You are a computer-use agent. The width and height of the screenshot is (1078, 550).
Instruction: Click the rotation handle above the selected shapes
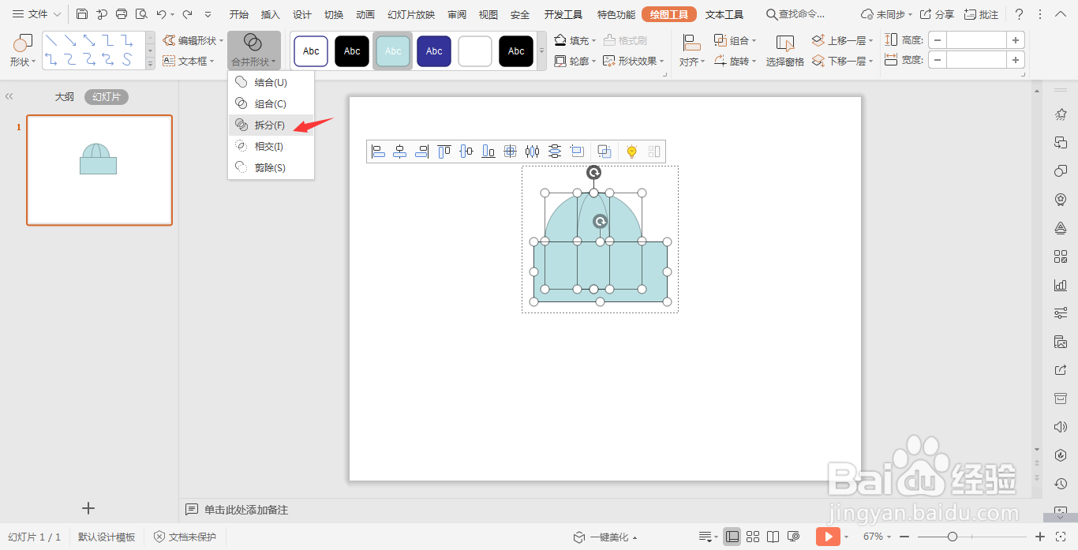pos(593,173)
